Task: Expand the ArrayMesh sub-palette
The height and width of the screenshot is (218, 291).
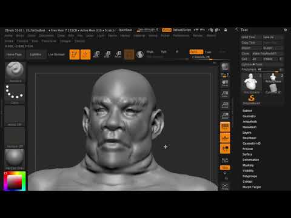Action: coord(250,122)
